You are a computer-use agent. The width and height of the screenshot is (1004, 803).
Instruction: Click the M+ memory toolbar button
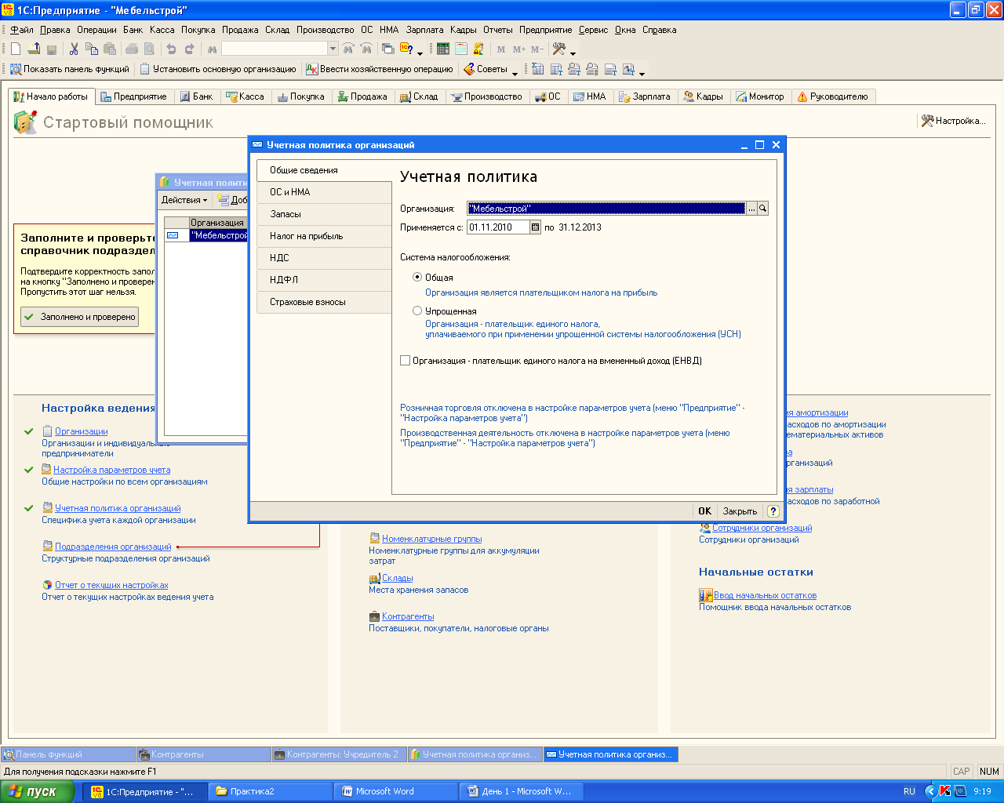pyautogui.click(x=518, y=49)
